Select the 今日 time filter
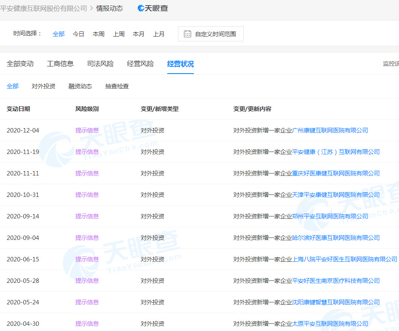 [x=78, y=34]
